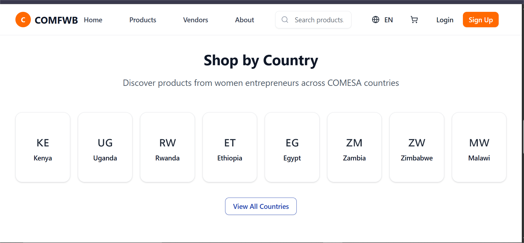Pick the Egypt country card
Viewport: 524px width, 243px height.
point(292,147)
